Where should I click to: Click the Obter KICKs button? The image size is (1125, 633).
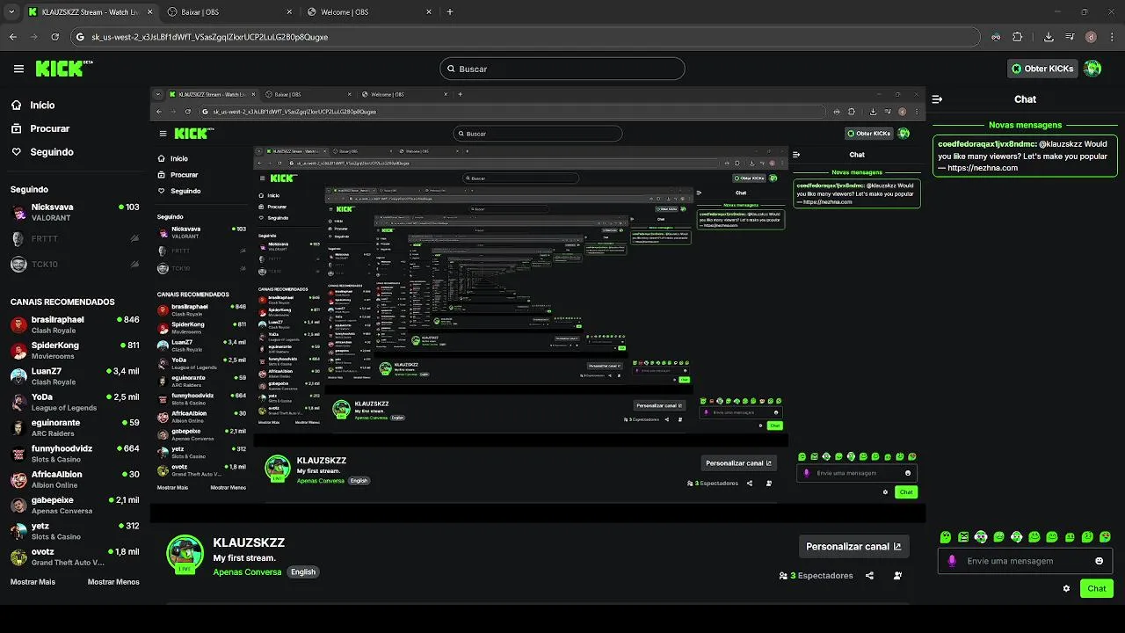coord(1043,69)
